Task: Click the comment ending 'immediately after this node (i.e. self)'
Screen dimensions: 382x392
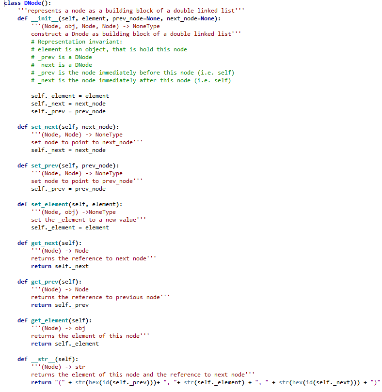Action: pyautogui.click(x=131, y=80)
